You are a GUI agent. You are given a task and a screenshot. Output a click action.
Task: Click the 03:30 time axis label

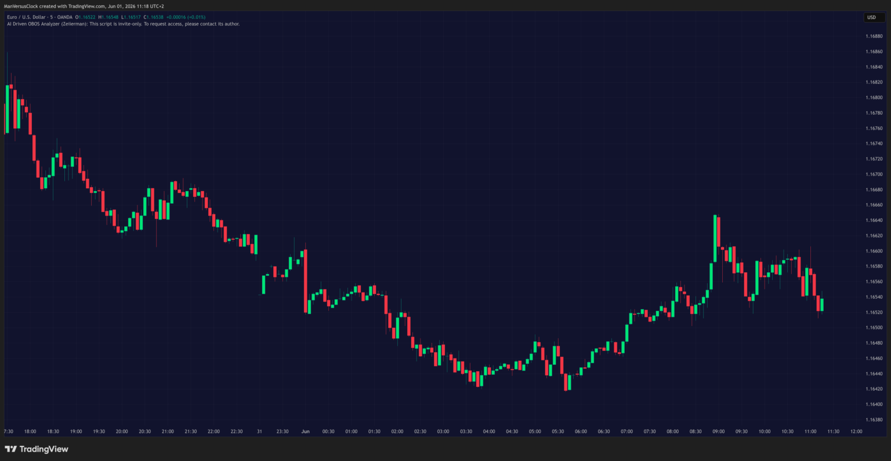coord(466,431)
